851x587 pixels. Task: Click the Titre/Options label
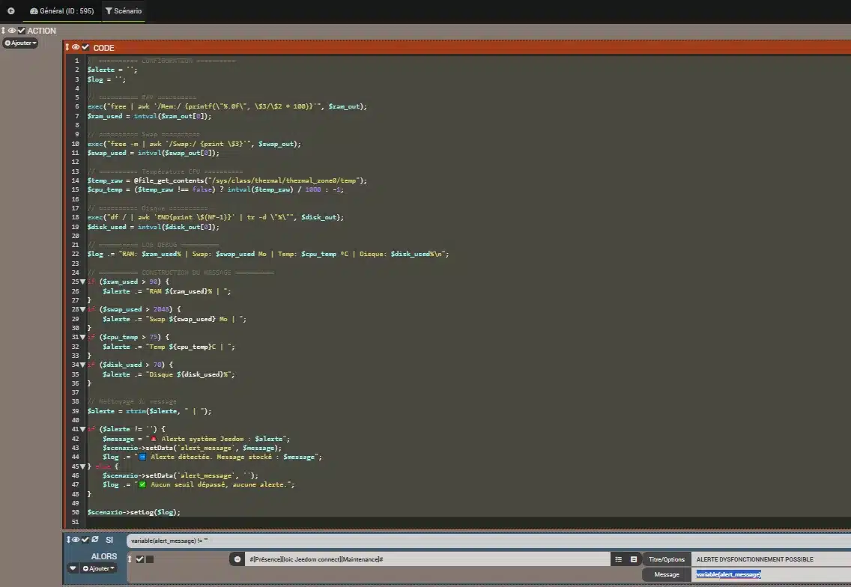click(667, 559)
